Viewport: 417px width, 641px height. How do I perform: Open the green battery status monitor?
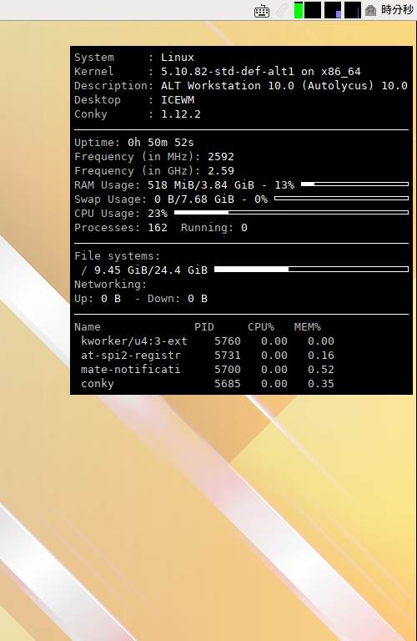299,10
